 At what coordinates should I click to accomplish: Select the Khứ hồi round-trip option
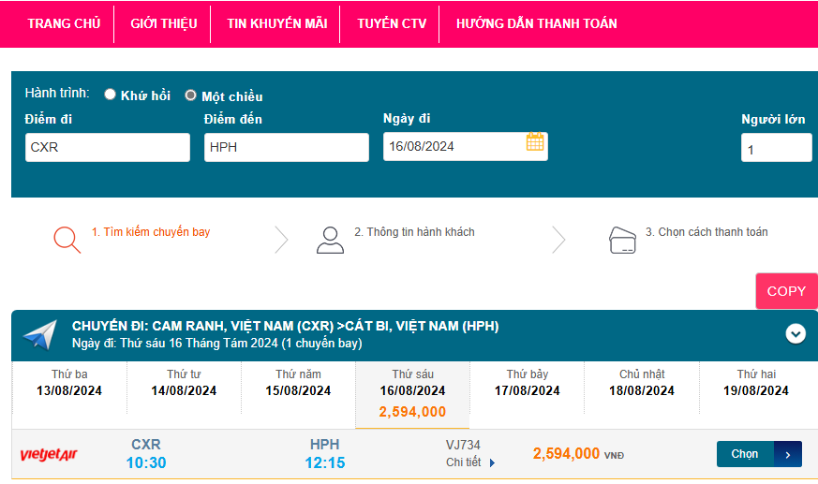click(111, 95)
